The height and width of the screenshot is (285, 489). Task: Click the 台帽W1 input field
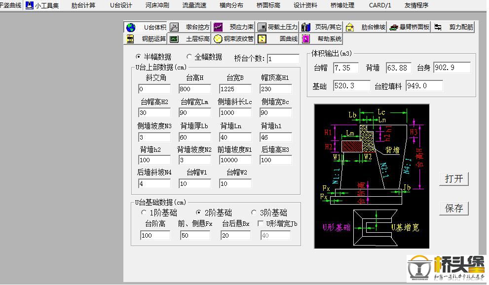pyautogui.click(x=195, y=183)
